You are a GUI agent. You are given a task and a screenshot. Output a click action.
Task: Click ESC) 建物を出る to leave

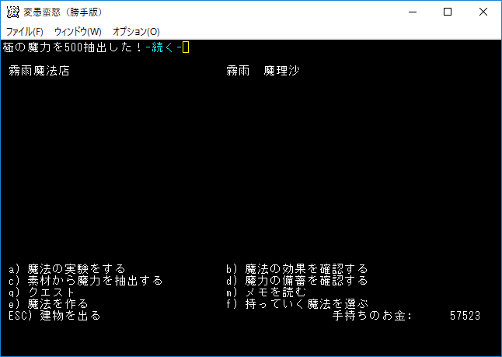click(x=54, y=315)
